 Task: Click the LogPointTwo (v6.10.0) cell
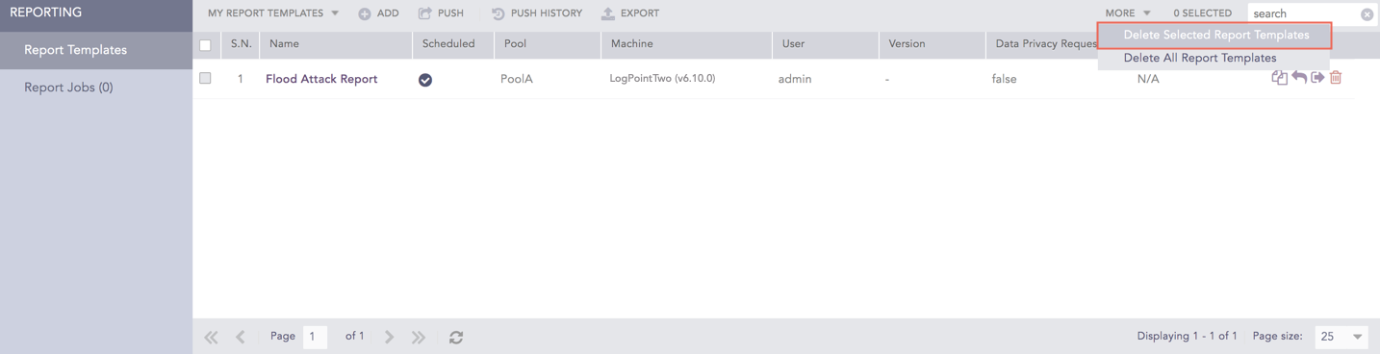click(662, 79)
